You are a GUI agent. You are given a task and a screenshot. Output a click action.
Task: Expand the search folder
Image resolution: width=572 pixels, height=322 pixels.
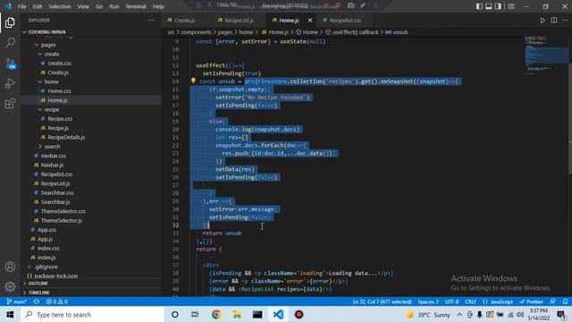point(52,147)
